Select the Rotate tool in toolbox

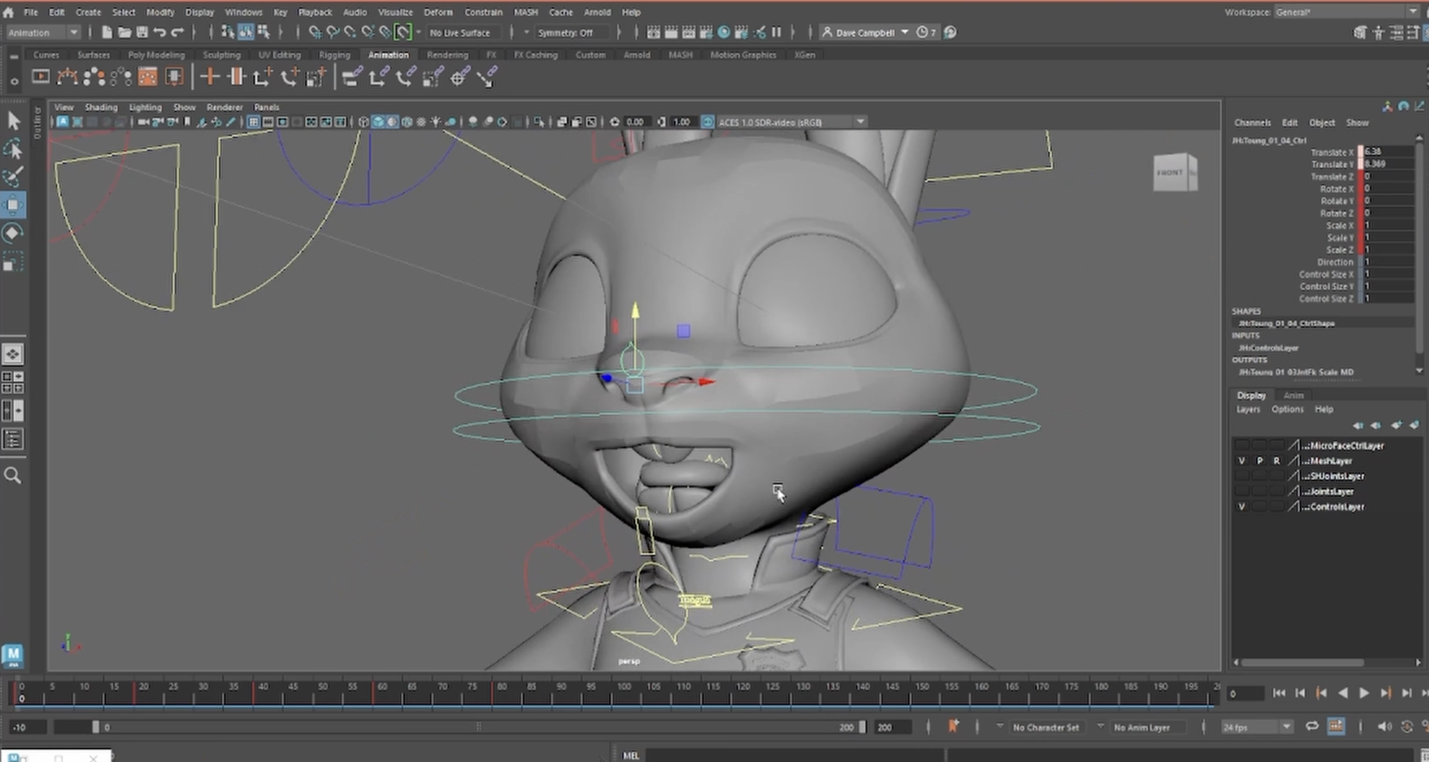tap(13, 233)
